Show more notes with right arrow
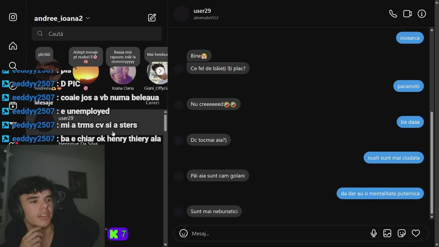 coord(160,71)
